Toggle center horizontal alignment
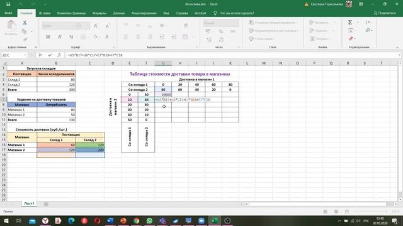This screenshot has width=403, height=226. [138, 37]
